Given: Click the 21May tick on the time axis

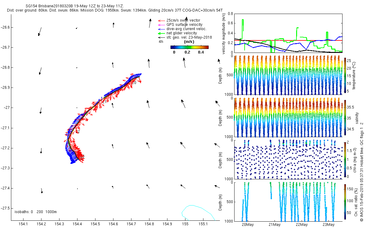Looking at the screenshot, I should (274, 225).
